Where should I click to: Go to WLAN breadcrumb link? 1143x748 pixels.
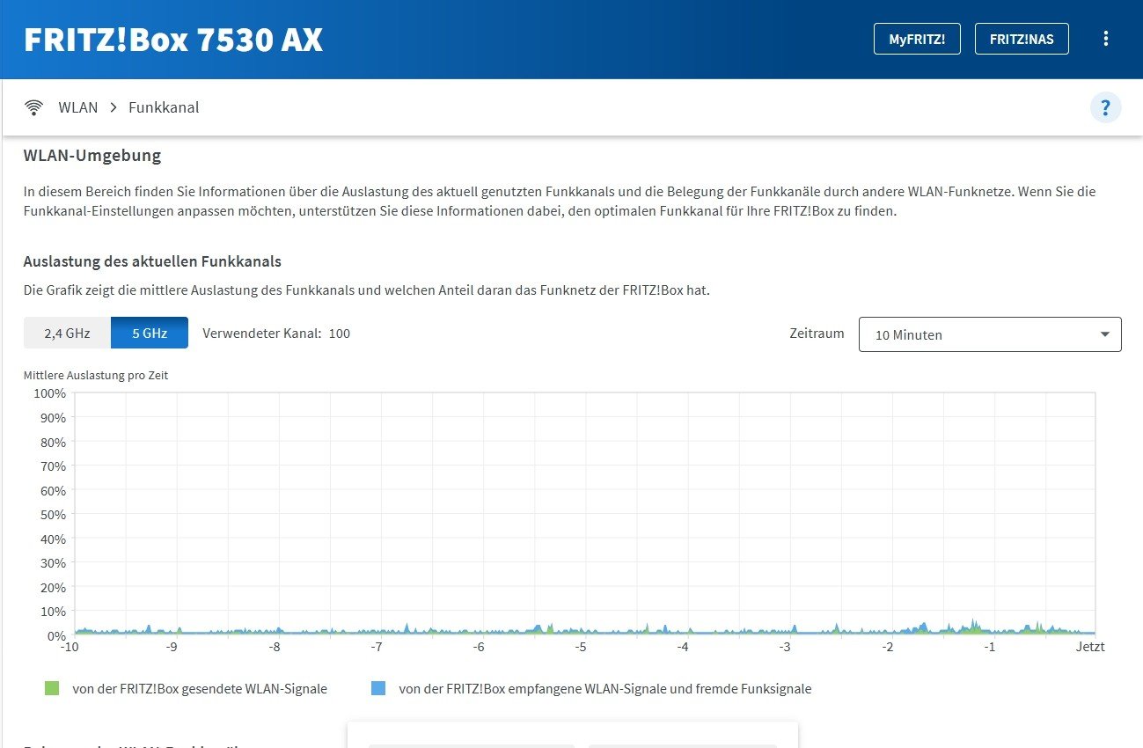pyautogui.click(x=78, y=107)
